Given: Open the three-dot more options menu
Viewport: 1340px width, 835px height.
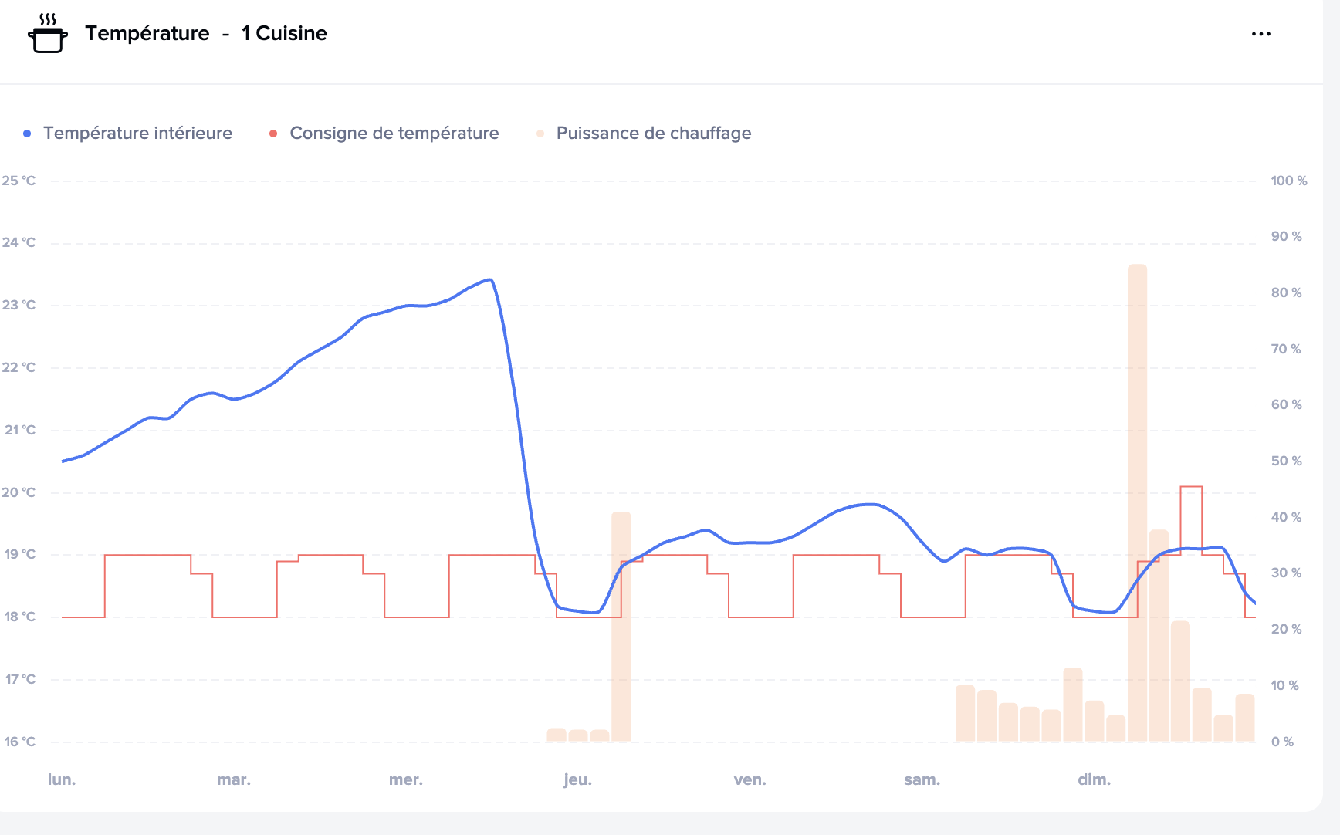Looking at the screenshot, I should coord(1260,34).
